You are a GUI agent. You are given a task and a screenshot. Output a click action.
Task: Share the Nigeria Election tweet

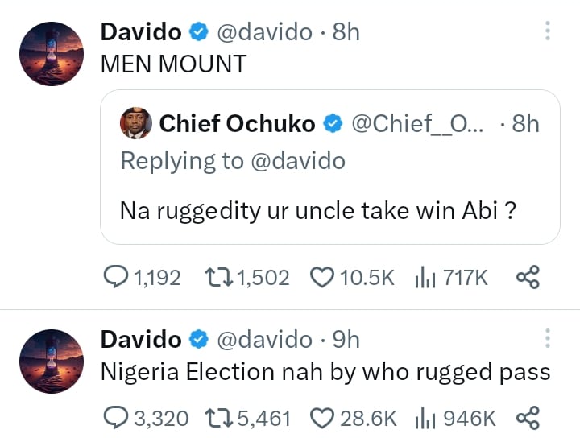pos(527,417)
